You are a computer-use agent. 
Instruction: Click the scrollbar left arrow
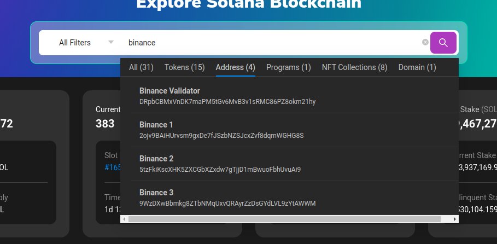(124, 219)
